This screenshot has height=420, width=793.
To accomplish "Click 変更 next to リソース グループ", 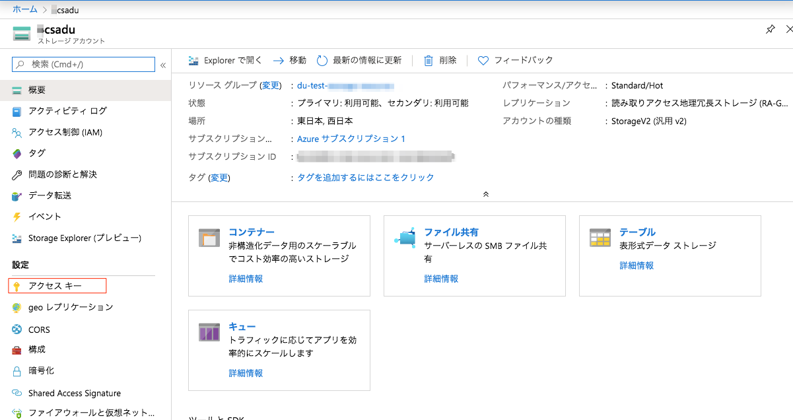I will 271,86.
